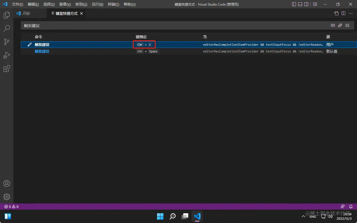The height and width of the screenshot is (223, 357).
Task: Toggle the bottom panel layout
Action: [x=300, y=4]
